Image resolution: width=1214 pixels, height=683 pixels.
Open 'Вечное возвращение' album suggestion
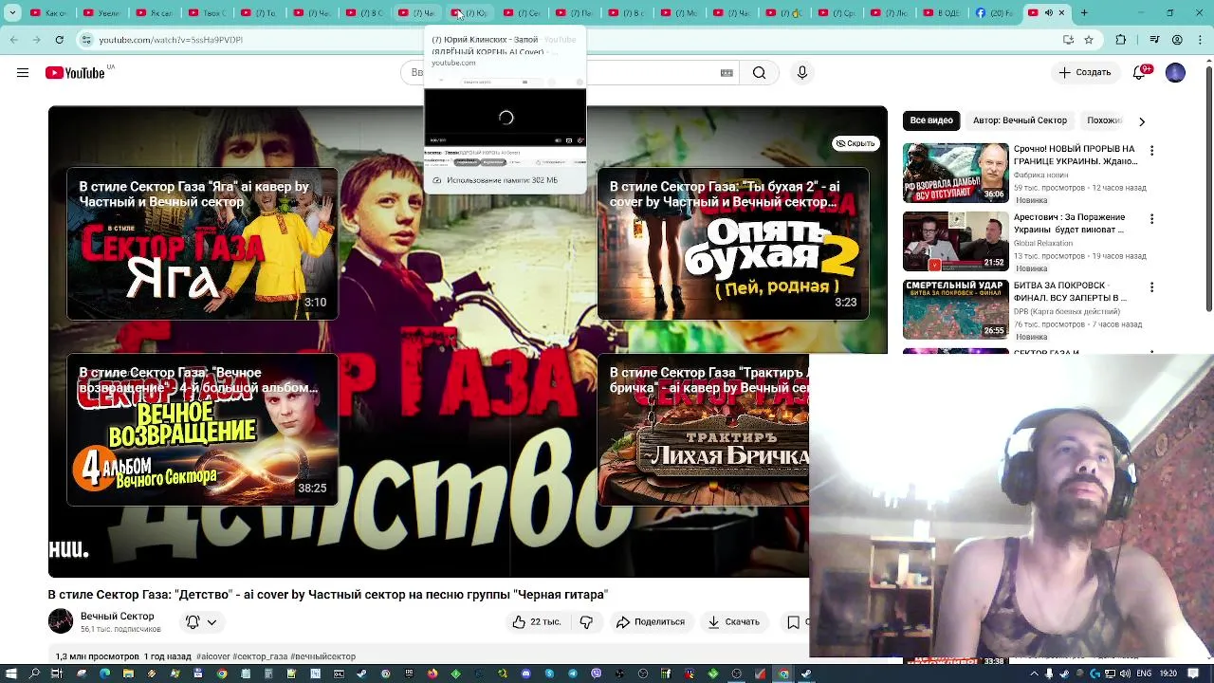202,430
